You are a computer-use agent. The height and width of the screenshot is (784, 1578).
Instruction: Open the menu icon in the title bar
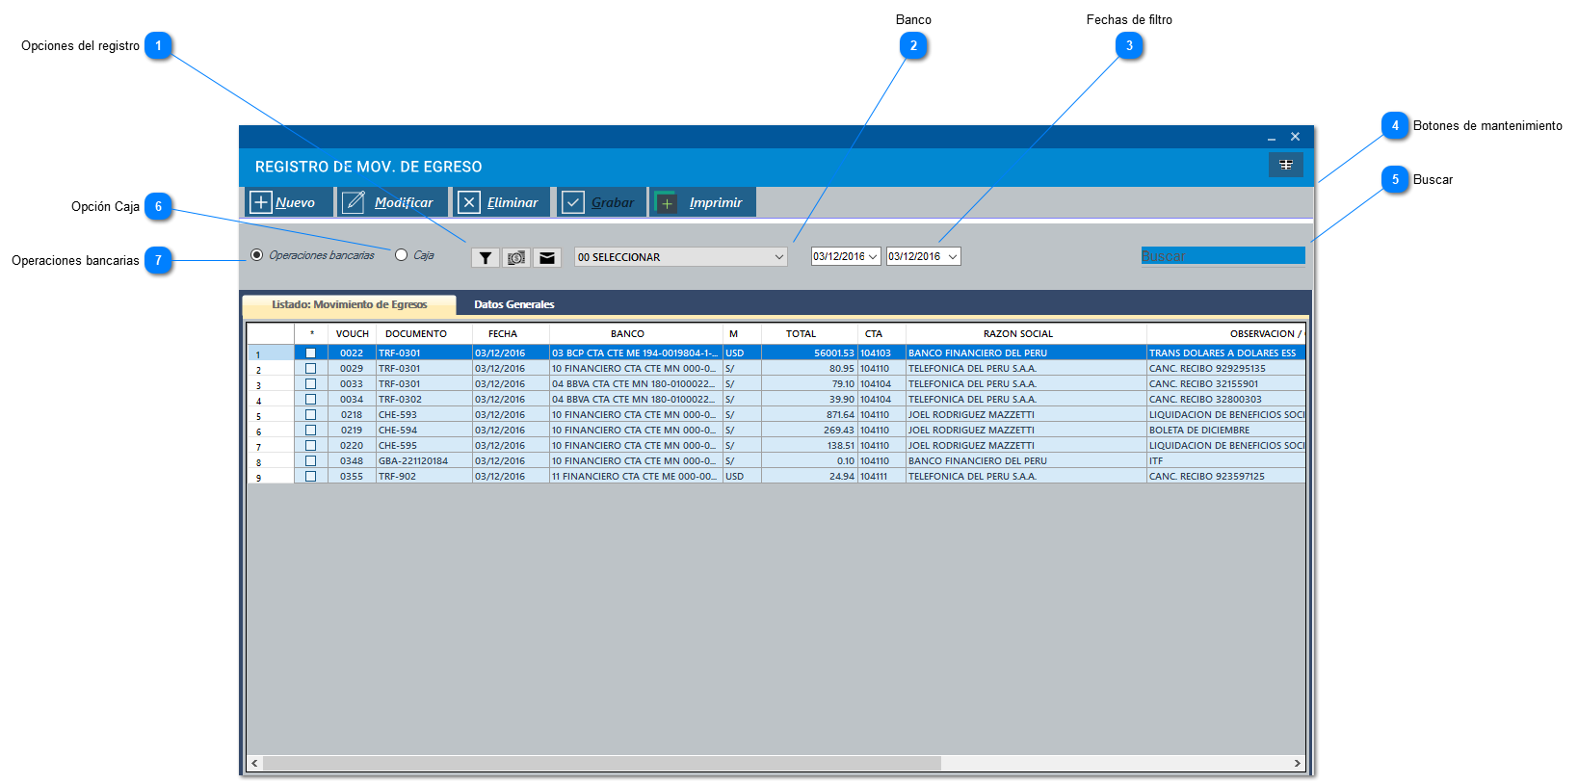[1286, 165]
